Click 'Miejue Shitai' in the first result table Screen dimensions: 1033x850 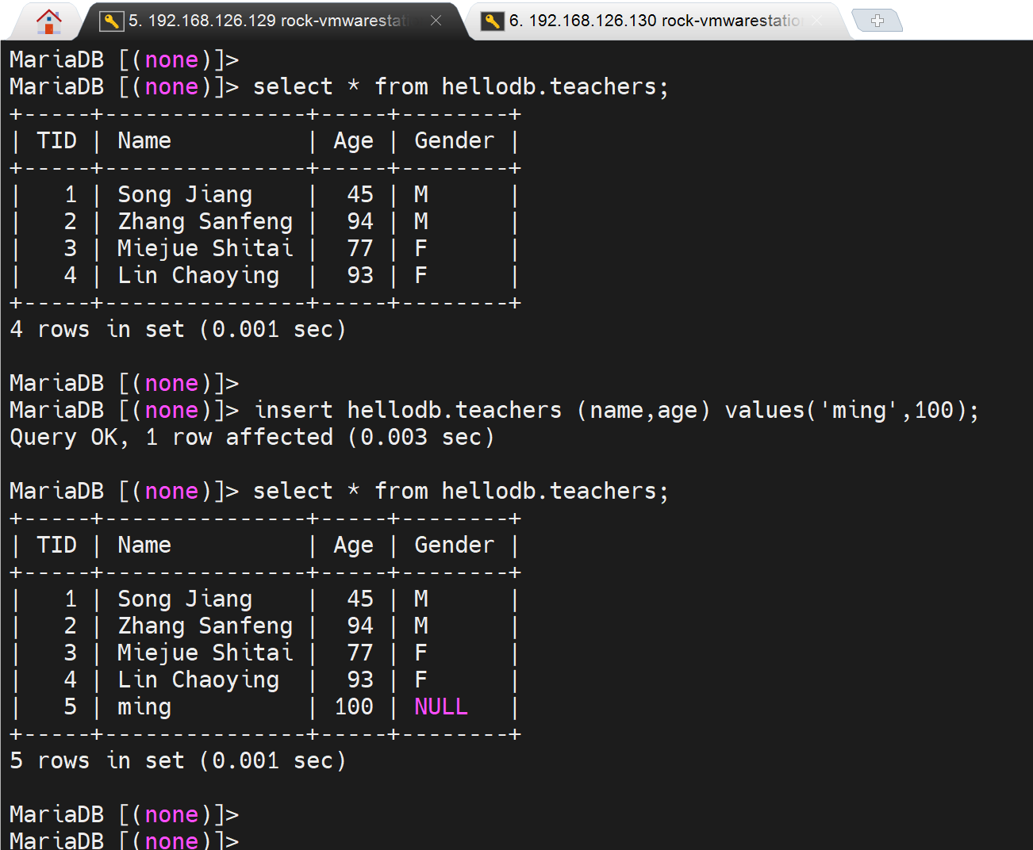205,249
